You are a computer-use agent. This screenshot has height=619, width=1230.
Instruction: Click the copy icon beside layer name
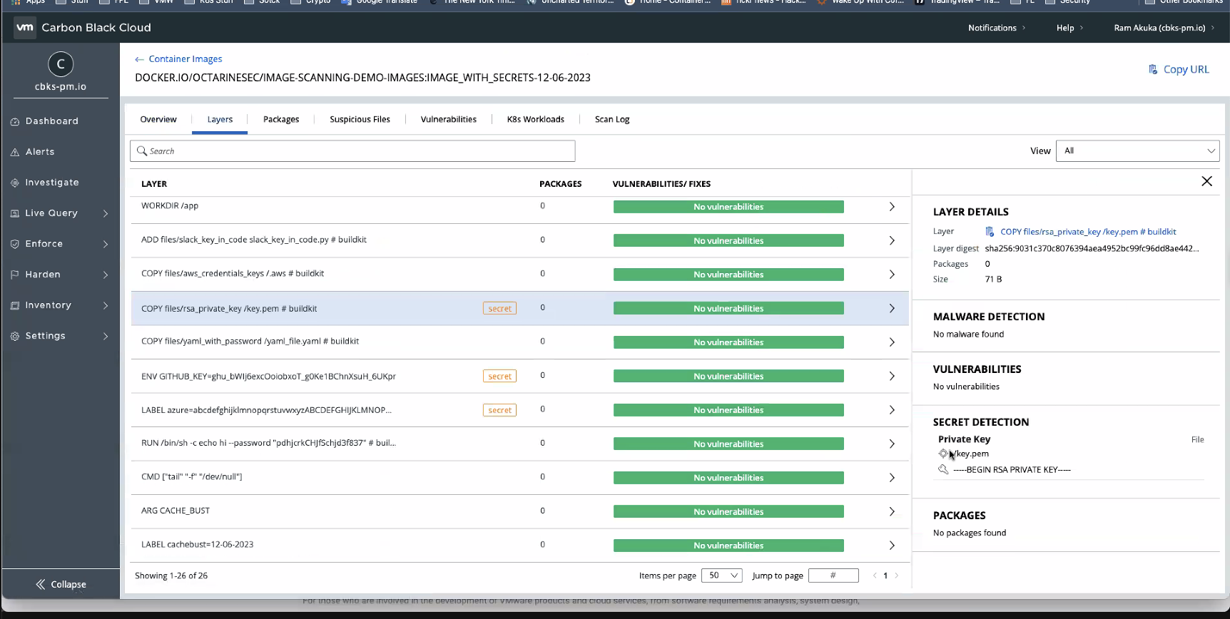[x=990, y=232]
